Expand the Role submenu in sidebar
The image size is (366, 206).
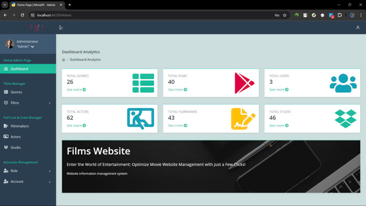click(28, 171)
